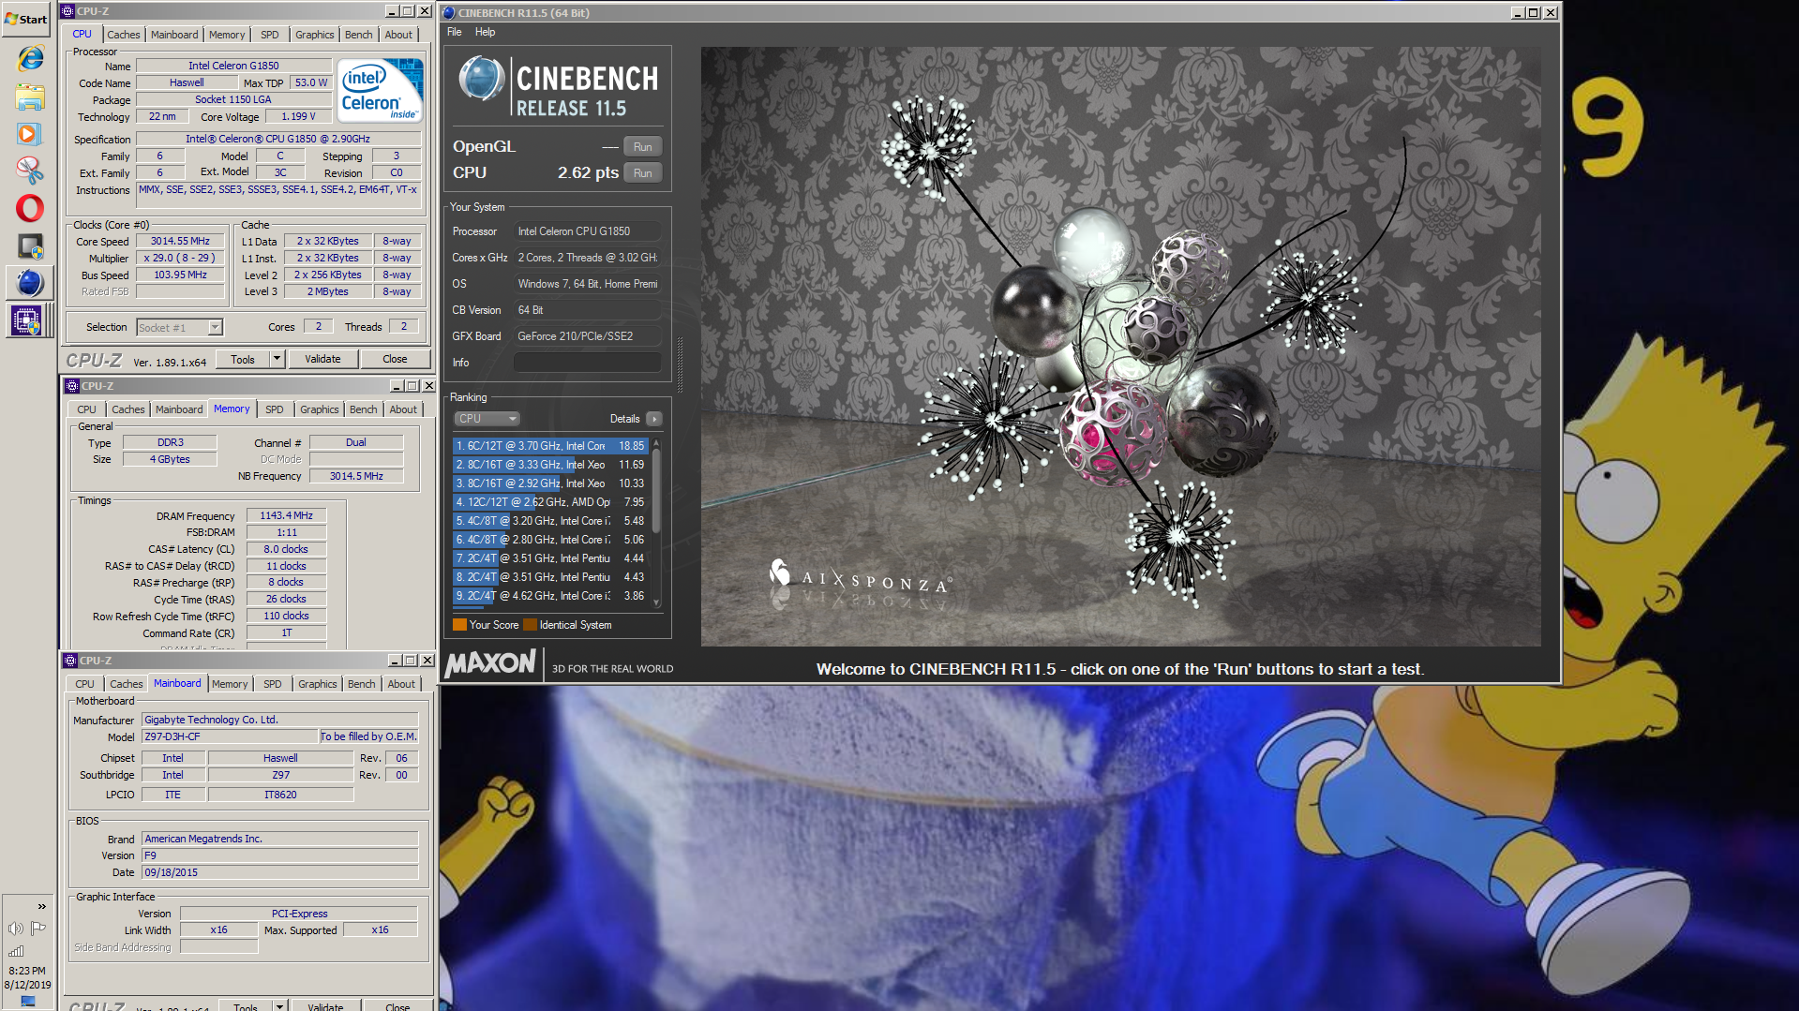The width and height of the screenshot is (1799, 1011).
Task: Open About tab in top CPU-Z window
Action: pos(398,35)
